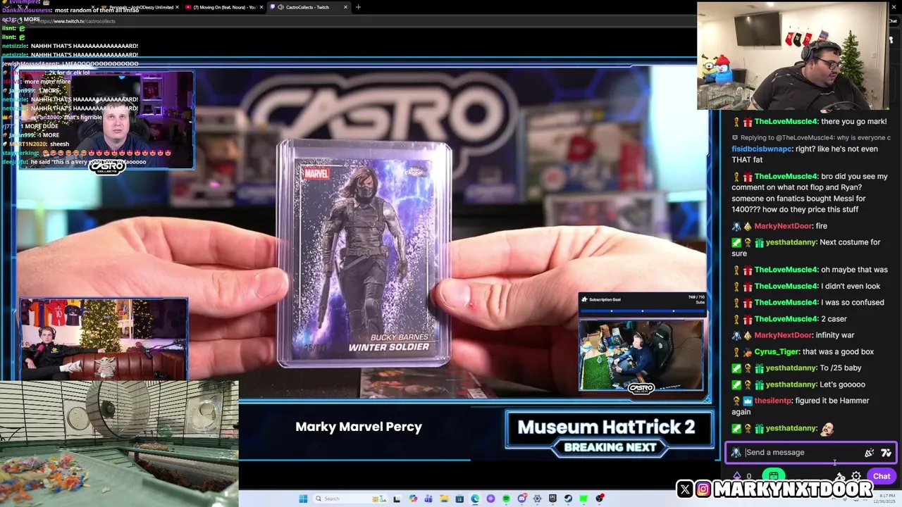Screen dimensions: 902x507
Task: Open the Windows Start menu
Action: coord(303,499)
